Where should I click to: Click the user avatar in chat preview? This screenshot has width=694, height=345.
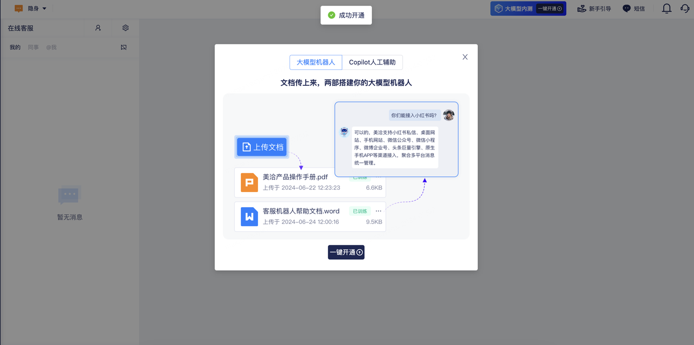pyautogui.click(x=448, y=115)
